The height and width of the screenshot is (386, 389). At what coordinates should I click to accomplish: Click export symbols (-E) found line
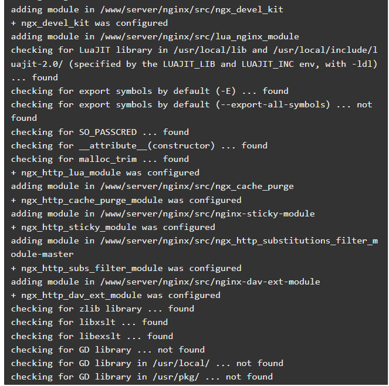pyautogui.click(x=150, y=91)
